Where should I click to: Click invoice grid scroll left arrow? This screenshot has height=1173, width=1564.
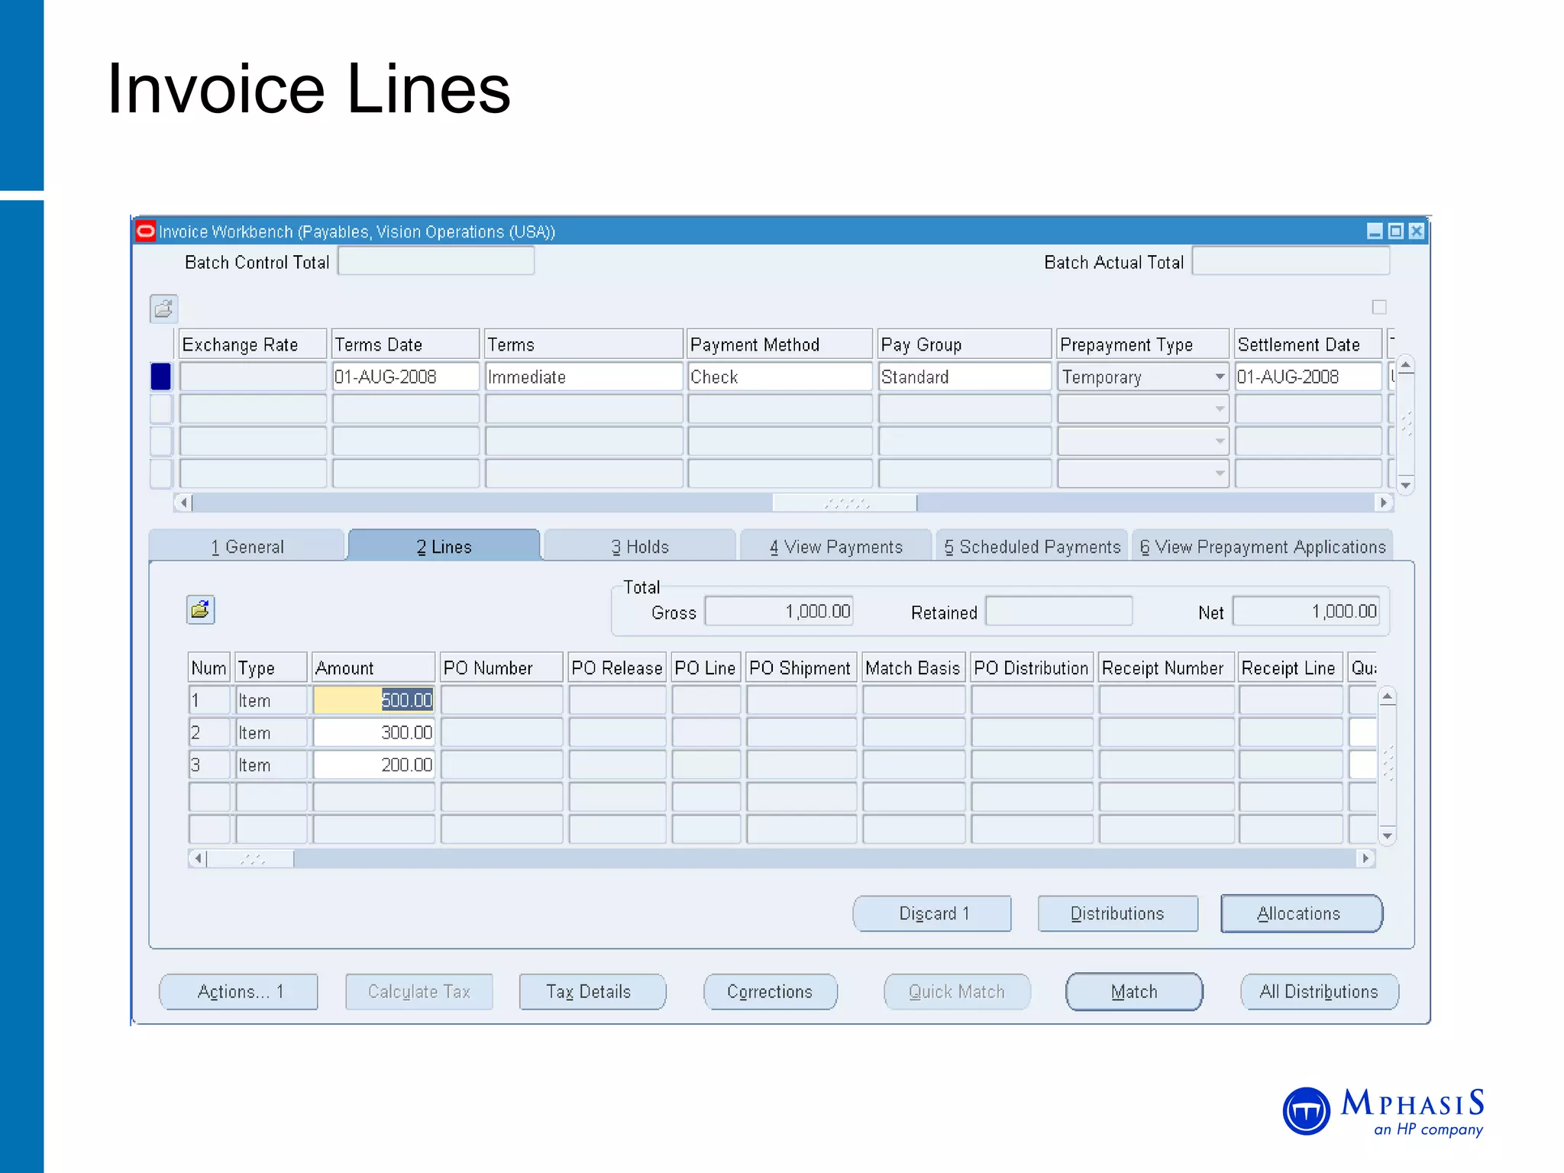coord(183,502)
